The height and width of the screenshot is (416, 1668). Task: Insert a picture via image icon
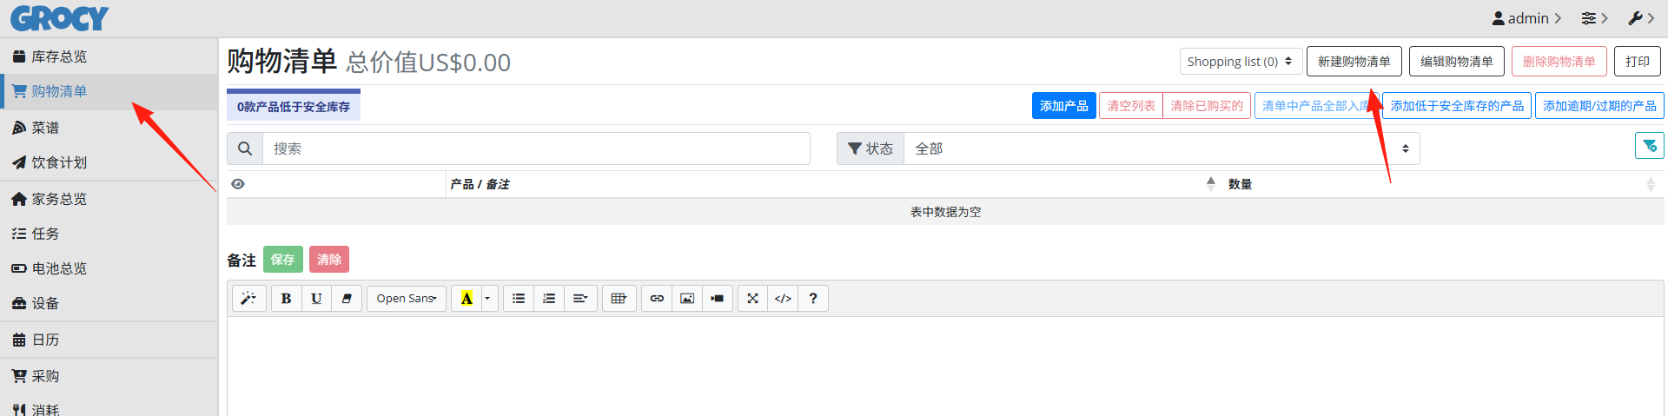pos(687,299)
